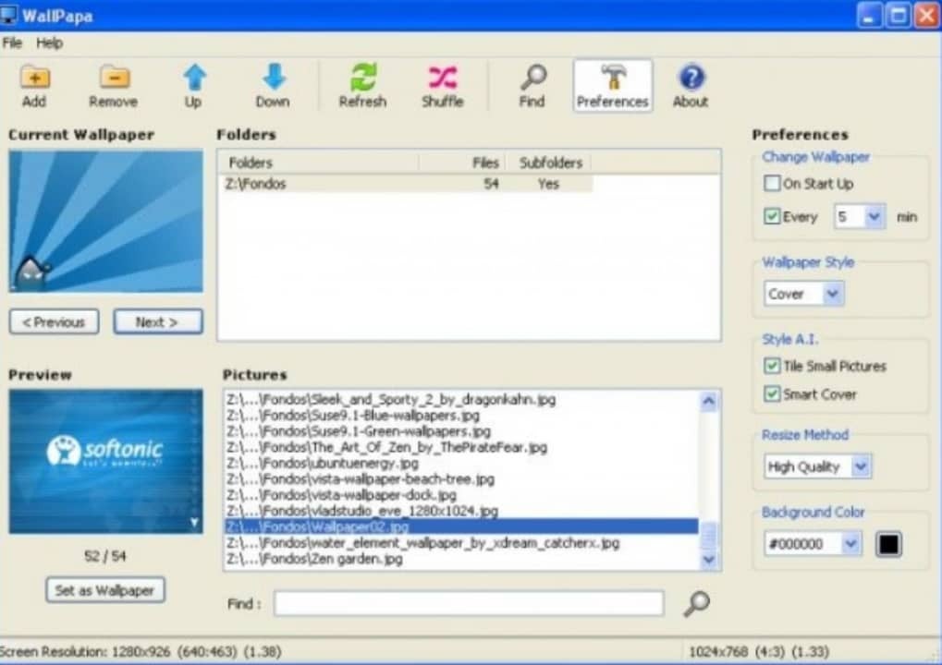Viewport: 942px width, 665px height.
Task: Uncheck the Smart Cover option
Action: coord(772,394)
